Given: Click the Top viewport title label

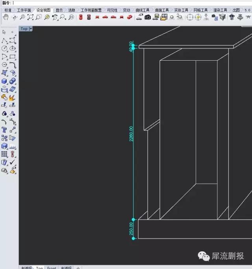Looking at the screenshot, I should 24,29.
